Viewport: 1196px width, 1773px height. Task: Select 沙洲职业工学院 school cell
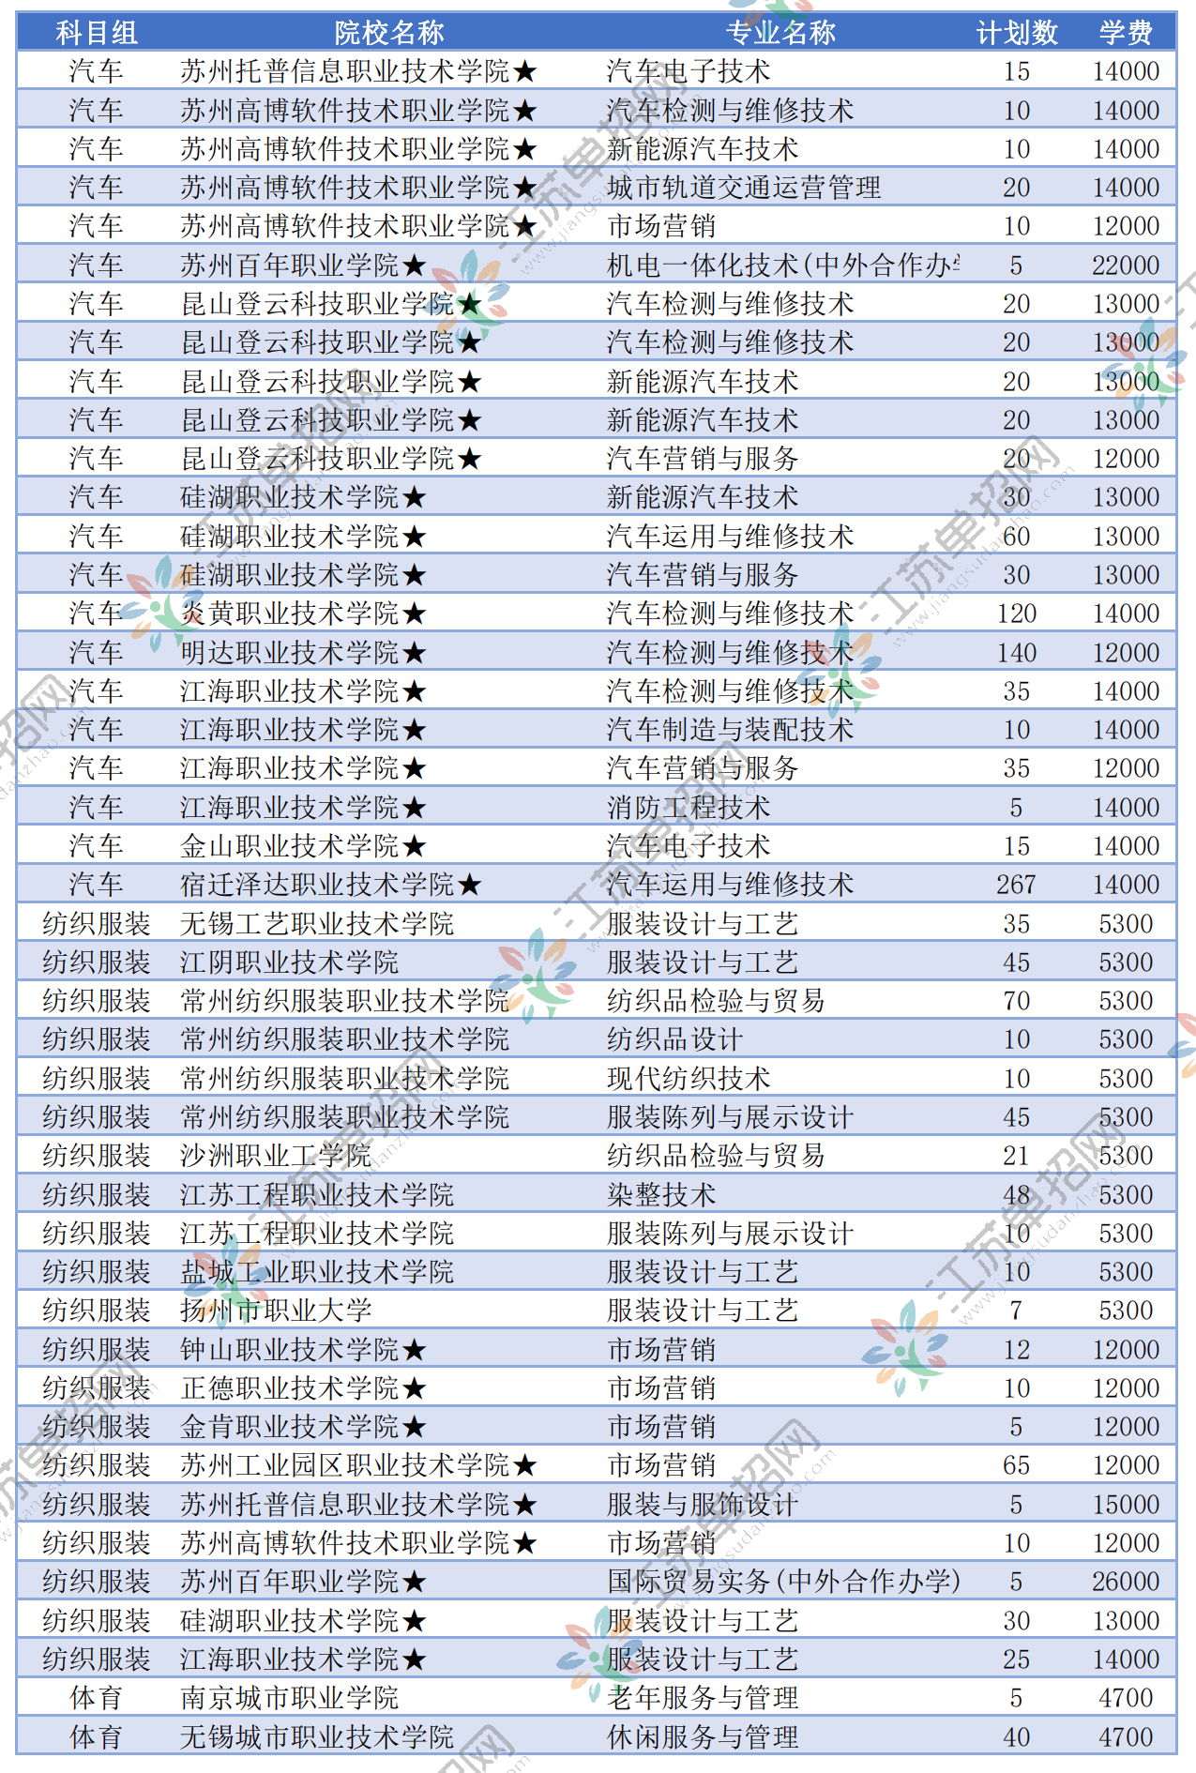276,1156
